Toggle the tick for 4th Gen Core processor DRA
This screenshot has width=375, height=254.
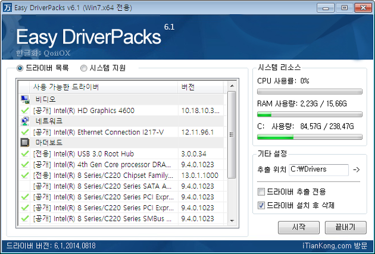[25, 164]
